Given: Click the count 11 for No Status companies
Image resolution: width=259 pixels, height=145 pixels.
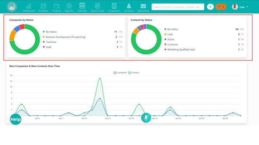Looking at the screenshot, I should (x=116, y=32).
